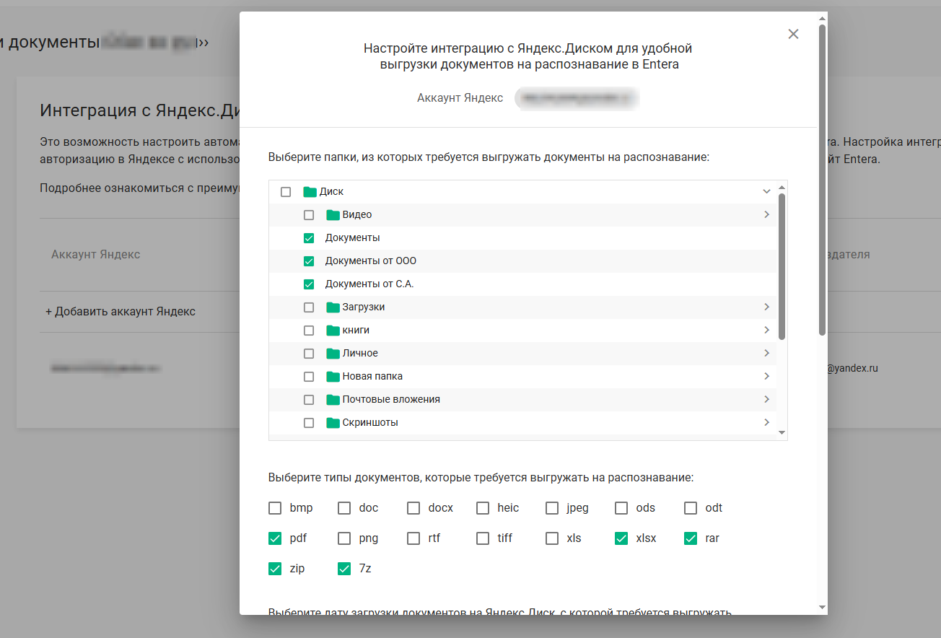Click the folder tree scroll-up arrow
941x638 pixels.
782,187
